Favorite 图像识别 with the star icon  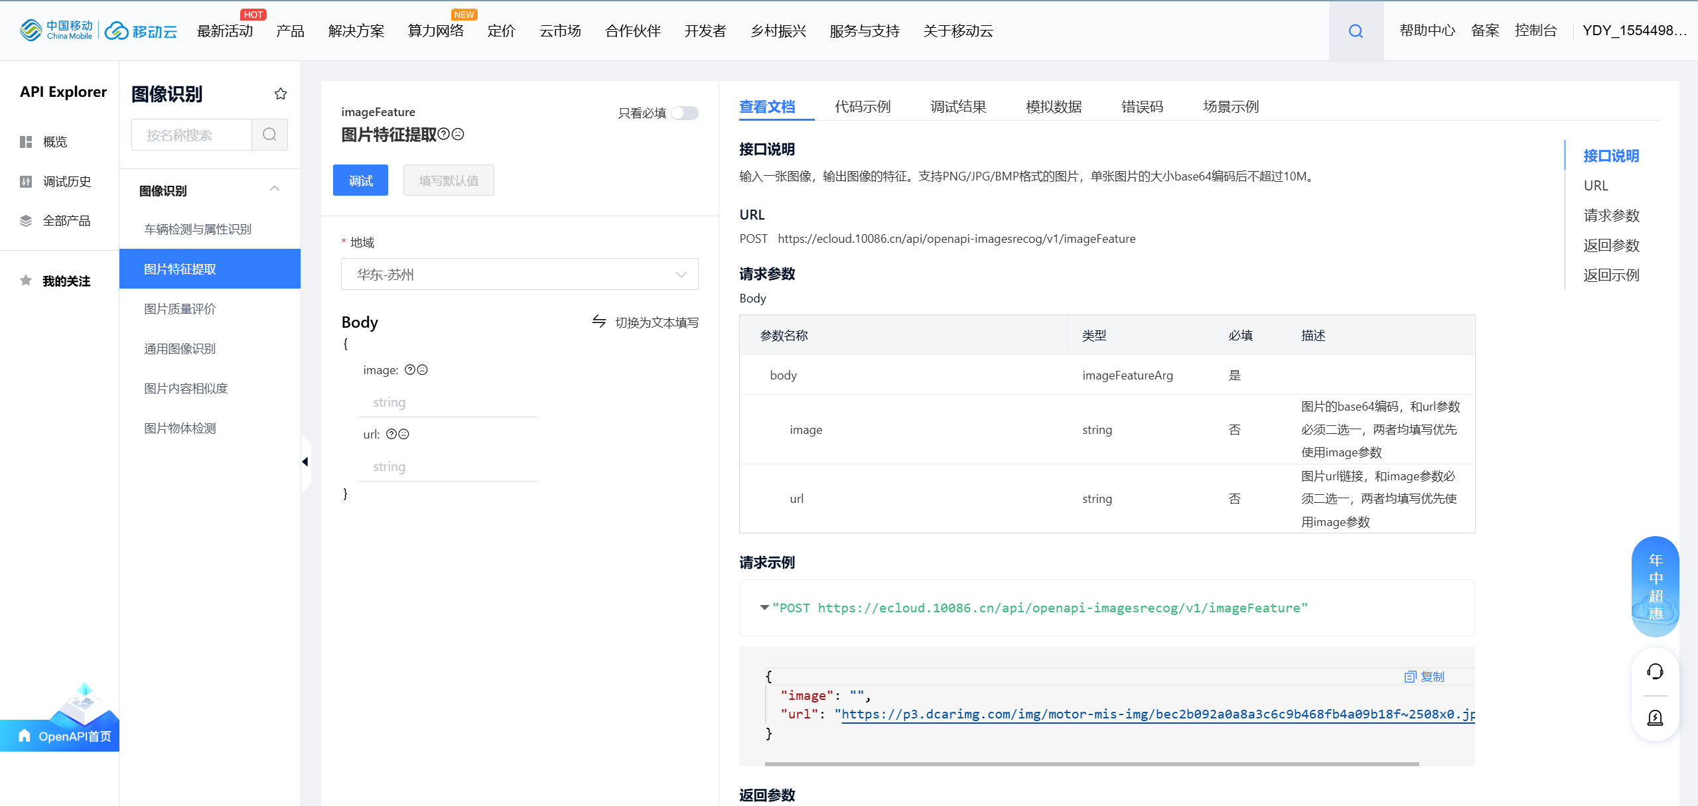coord(281,94)
